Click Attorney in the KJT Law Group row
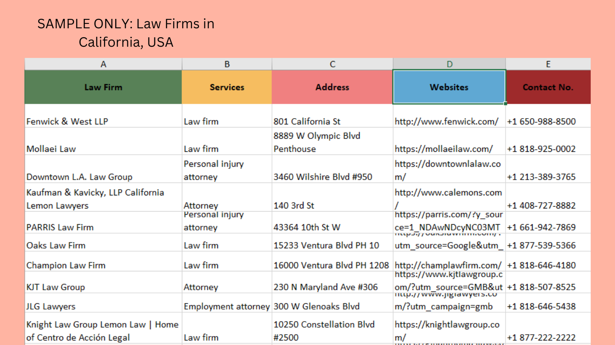 pyautogui.click(x=227, y=282)
